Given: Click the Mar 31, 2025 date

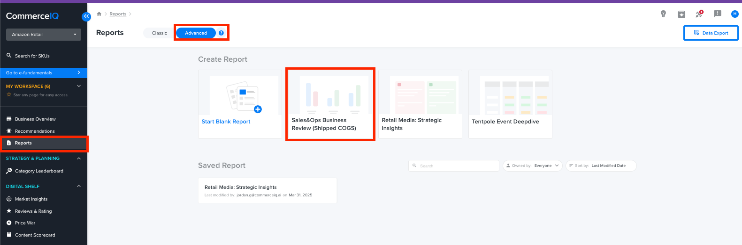Looking at the screenshot, I should (x=300, y=195).
